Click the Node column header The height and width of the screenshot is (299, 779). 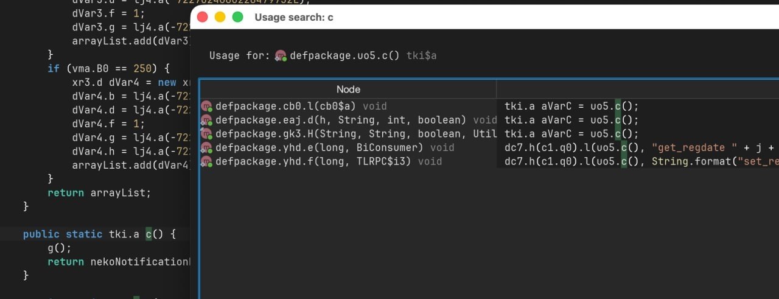[x=348, y=90]
